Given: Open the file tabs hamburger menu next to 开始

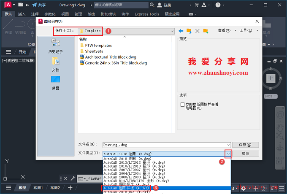Looking at the screenshot, I should click(x=8, y=52).
